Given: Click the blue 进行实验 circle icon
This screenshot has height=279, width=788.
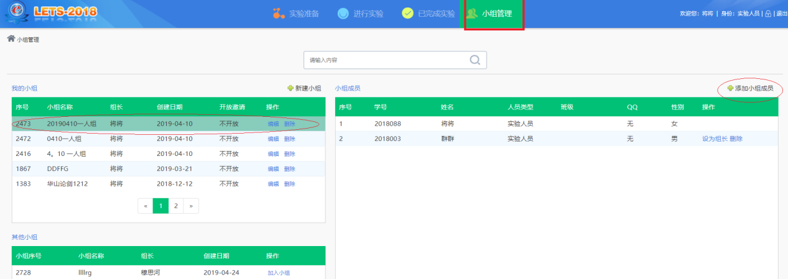Looking at the screenshot, I should pyautogui.click(x=343, y=14).
